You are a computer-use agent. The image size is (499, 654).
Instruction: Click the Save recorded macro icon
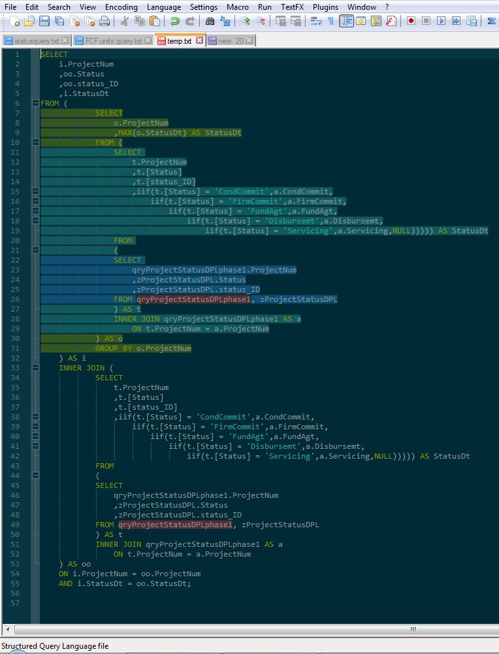click(x=472, y=21)
